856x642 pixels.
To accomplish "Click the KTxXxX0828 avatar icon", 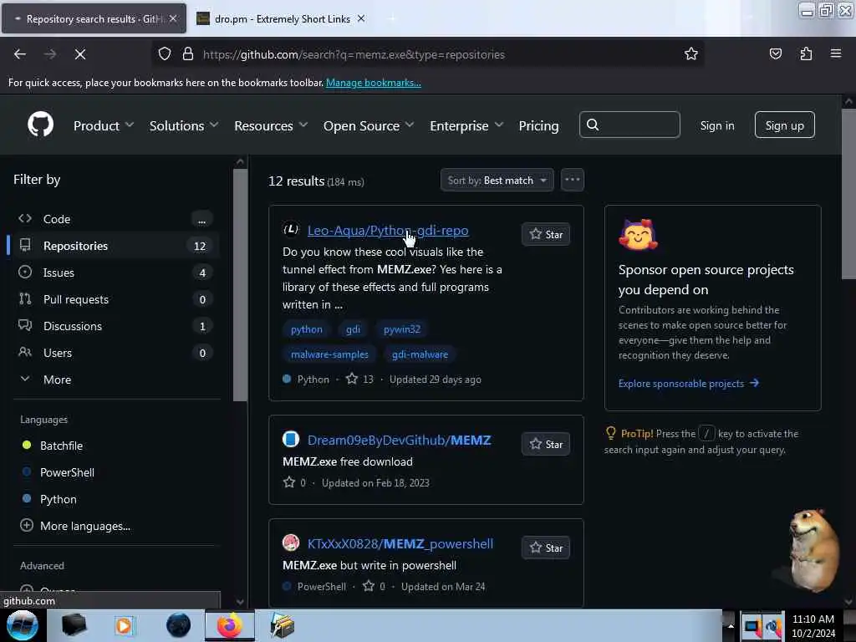I will click(x=291, y=543).
